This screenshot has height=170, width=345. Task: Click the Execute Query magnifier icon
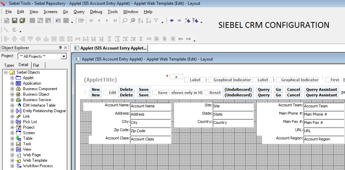tap(132, 21)
